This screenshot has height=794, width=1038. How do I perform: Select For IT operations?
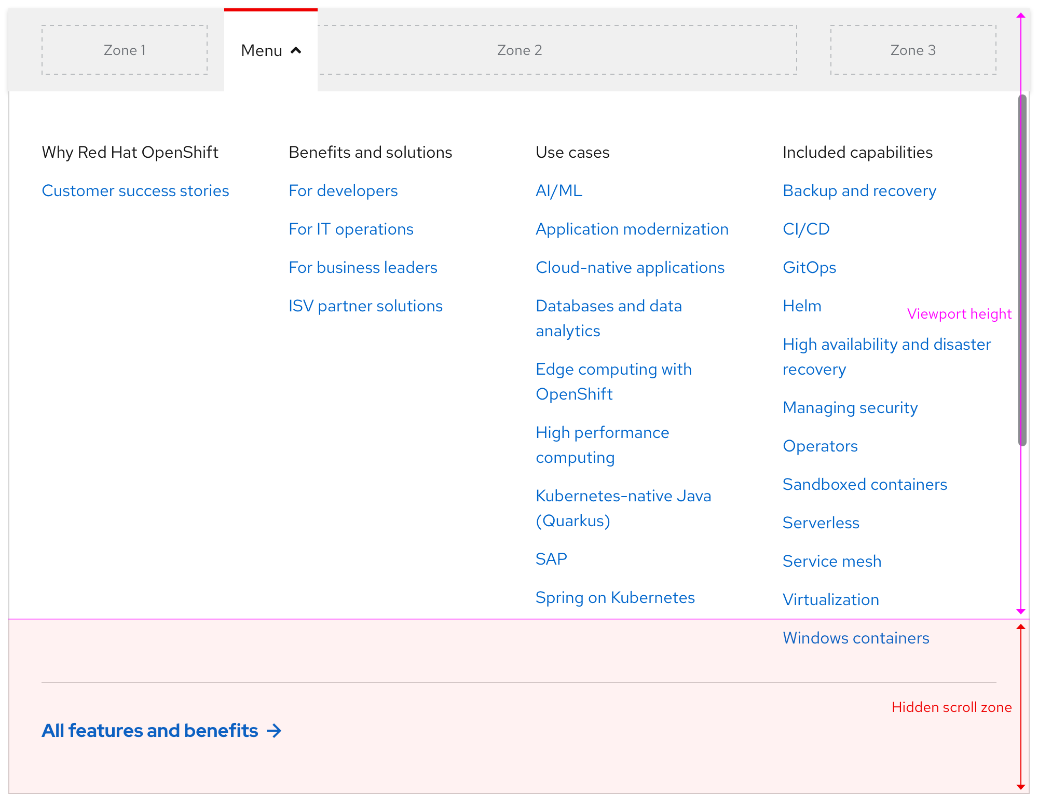coord(351,229)
